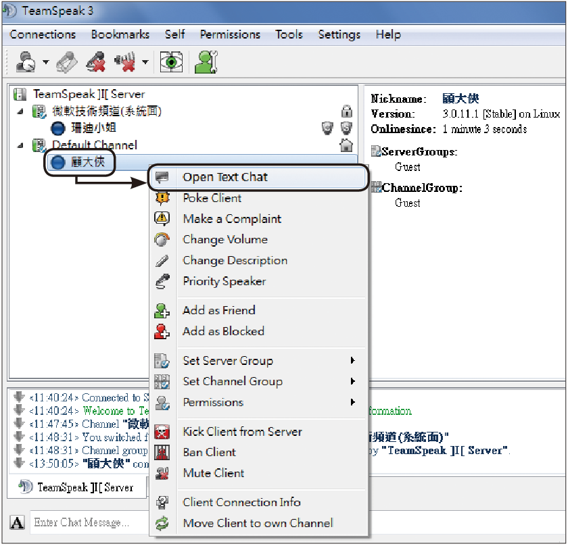Open the Connections menu

click(x=43, y=34)
